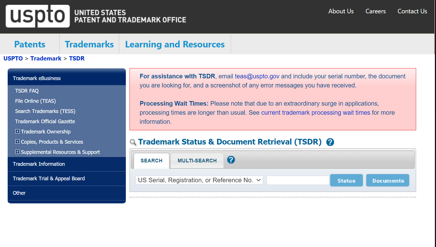Viewport: 436px width, 247px height.
Task: Open Trademark Trial & Appeal Board section
Action: [x=67, y=179]
